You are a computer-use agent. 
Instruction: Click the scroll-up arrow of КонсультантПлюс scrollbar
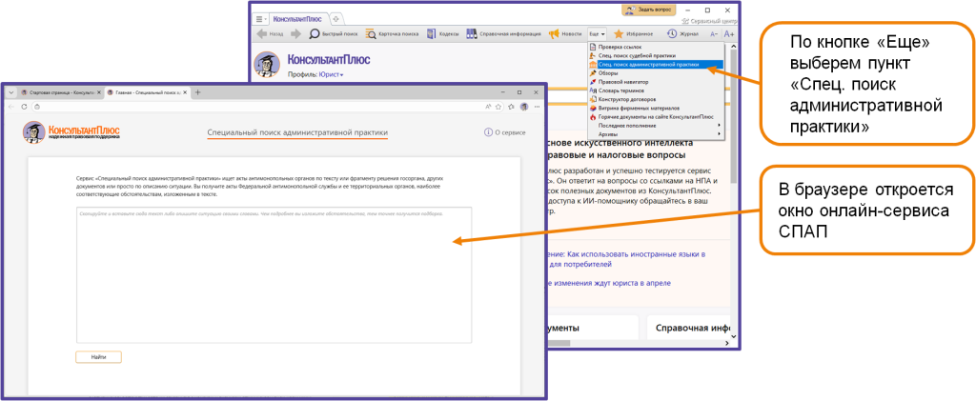point(733,47)
